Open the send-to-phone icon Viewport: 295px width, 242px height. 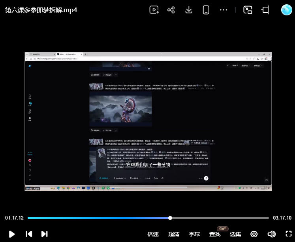206,10
